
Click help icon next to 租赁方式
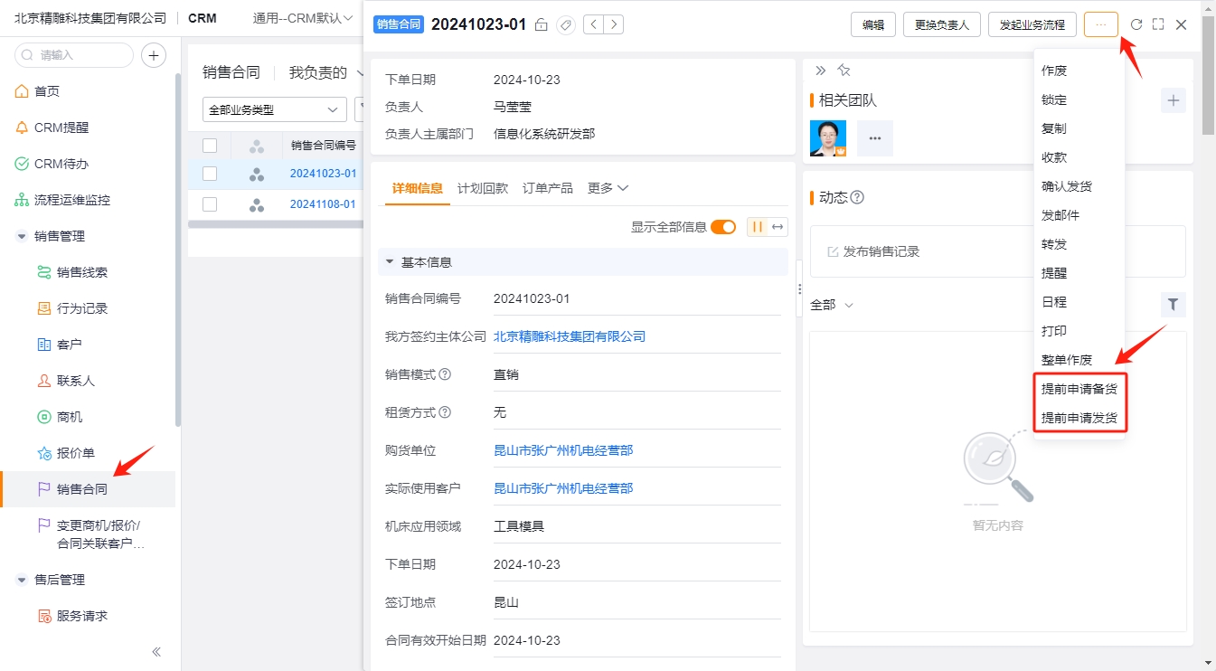tap(445, 412)
